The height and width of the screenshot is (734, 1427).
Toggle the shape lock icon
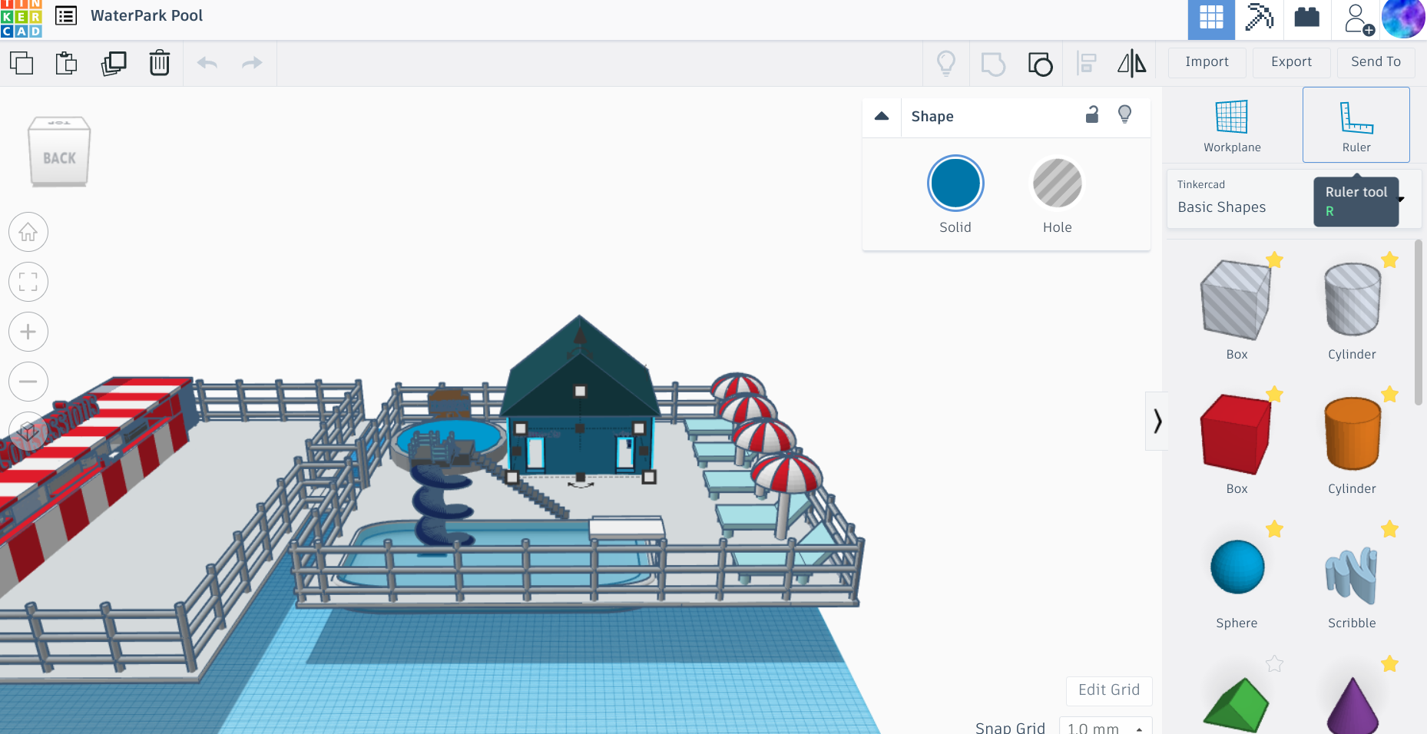click(1092, 115)
